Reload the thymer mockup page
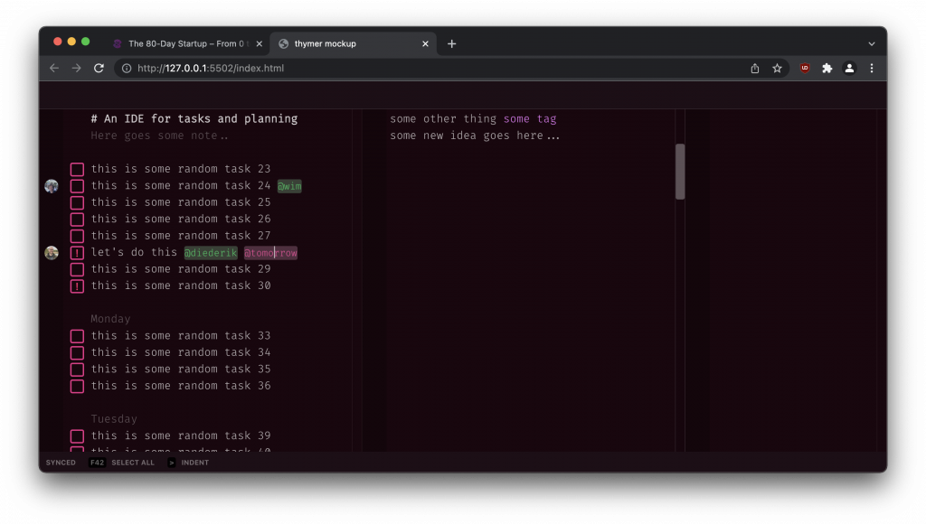The height and width of the screenshot is (524, 926). [99, 69]
